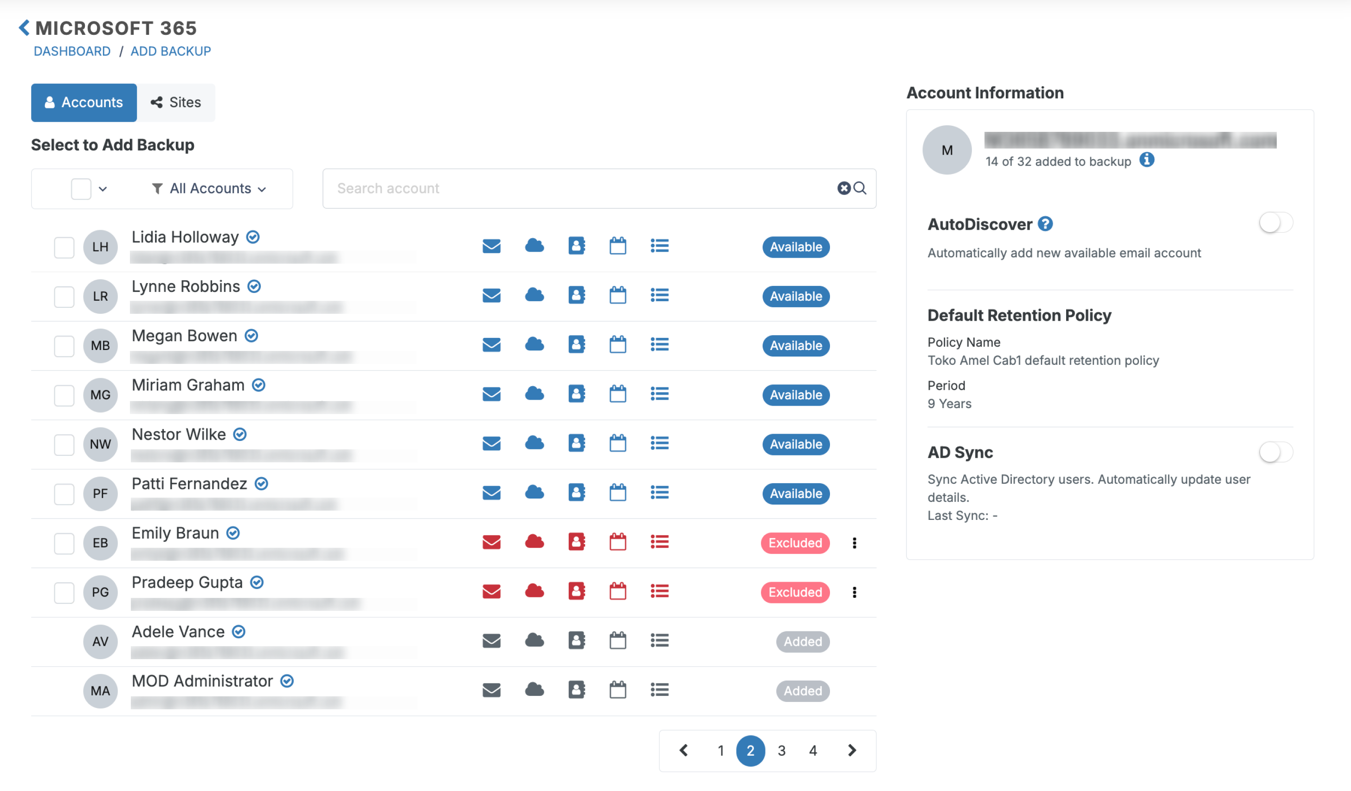
Task: Open the AutoDiscover help question mark
Action: point(1045,224)
